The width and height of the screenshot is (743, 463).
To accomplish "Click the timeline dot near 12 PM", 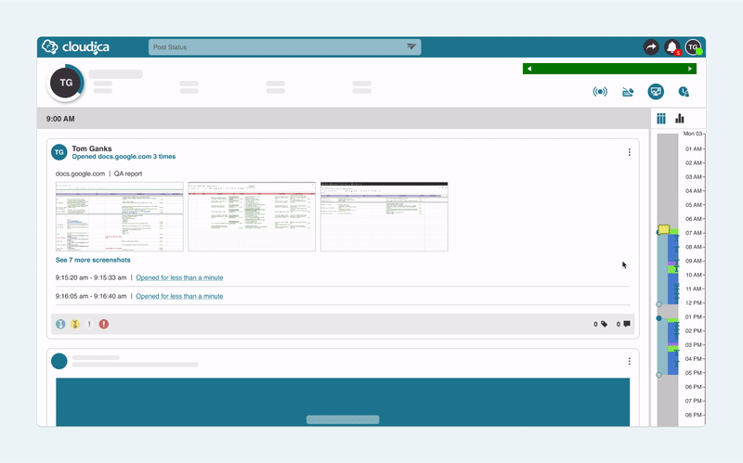I will [658, 304].
